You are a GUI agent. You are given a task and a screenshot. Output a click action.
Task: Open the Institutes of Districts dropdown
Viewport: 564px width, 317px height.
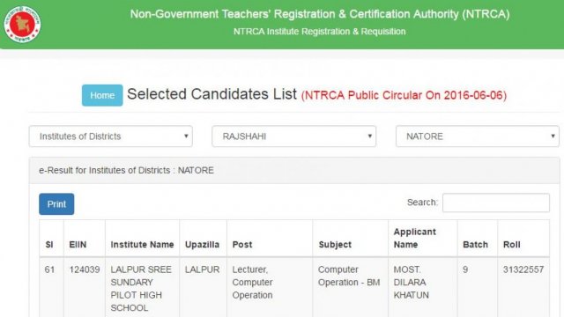tap(111, 136)
